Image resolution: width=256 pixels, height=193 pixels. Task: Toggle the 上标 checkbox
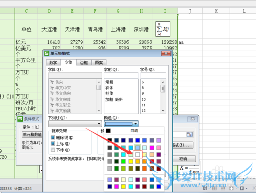(53, 143)
